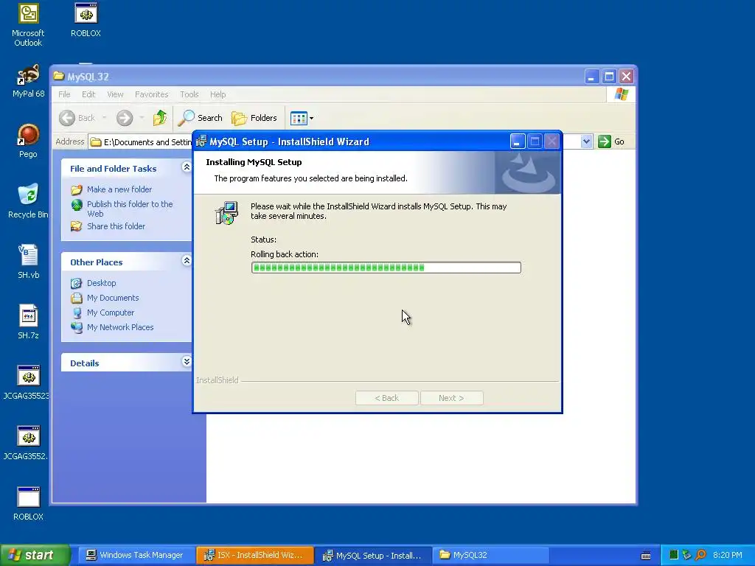Expand the Details panel
The image size is (755, 566).
tap(187, 361)
